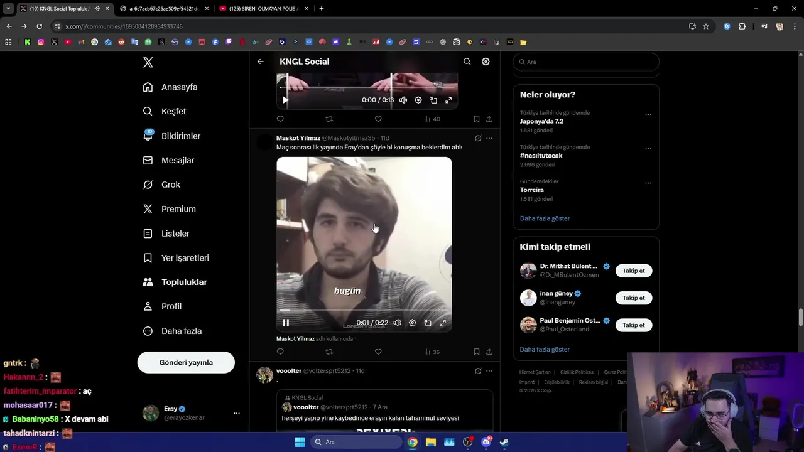The width and height of the screenshot is (804, 452).
Task: Mute the 0:22 video volume
Action: 397,323
